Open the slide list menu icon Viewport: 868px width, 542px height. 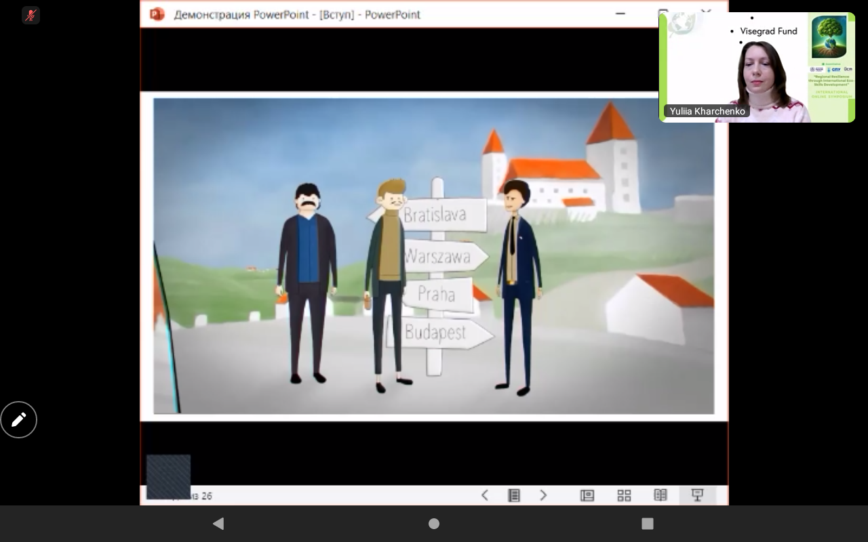pyautogui.click(x=514, y=495)
